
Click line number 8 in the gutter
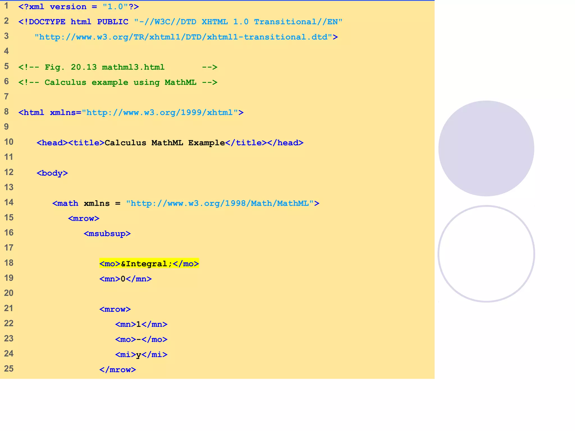pos(6,112)
